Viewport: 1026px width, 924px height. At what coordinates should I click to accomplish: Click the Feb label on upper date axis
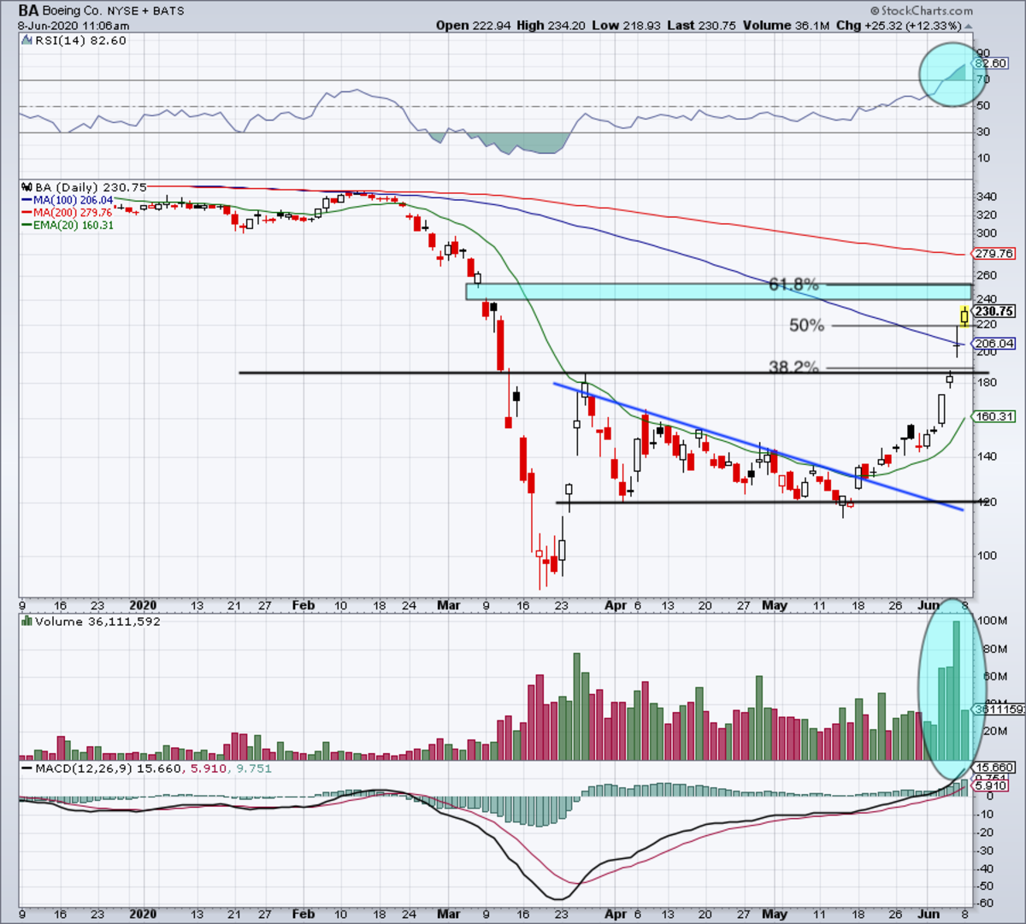click(x=304, y=605)
